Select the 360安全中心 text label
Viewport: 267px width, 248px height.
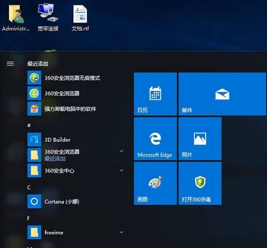(59, 170)
